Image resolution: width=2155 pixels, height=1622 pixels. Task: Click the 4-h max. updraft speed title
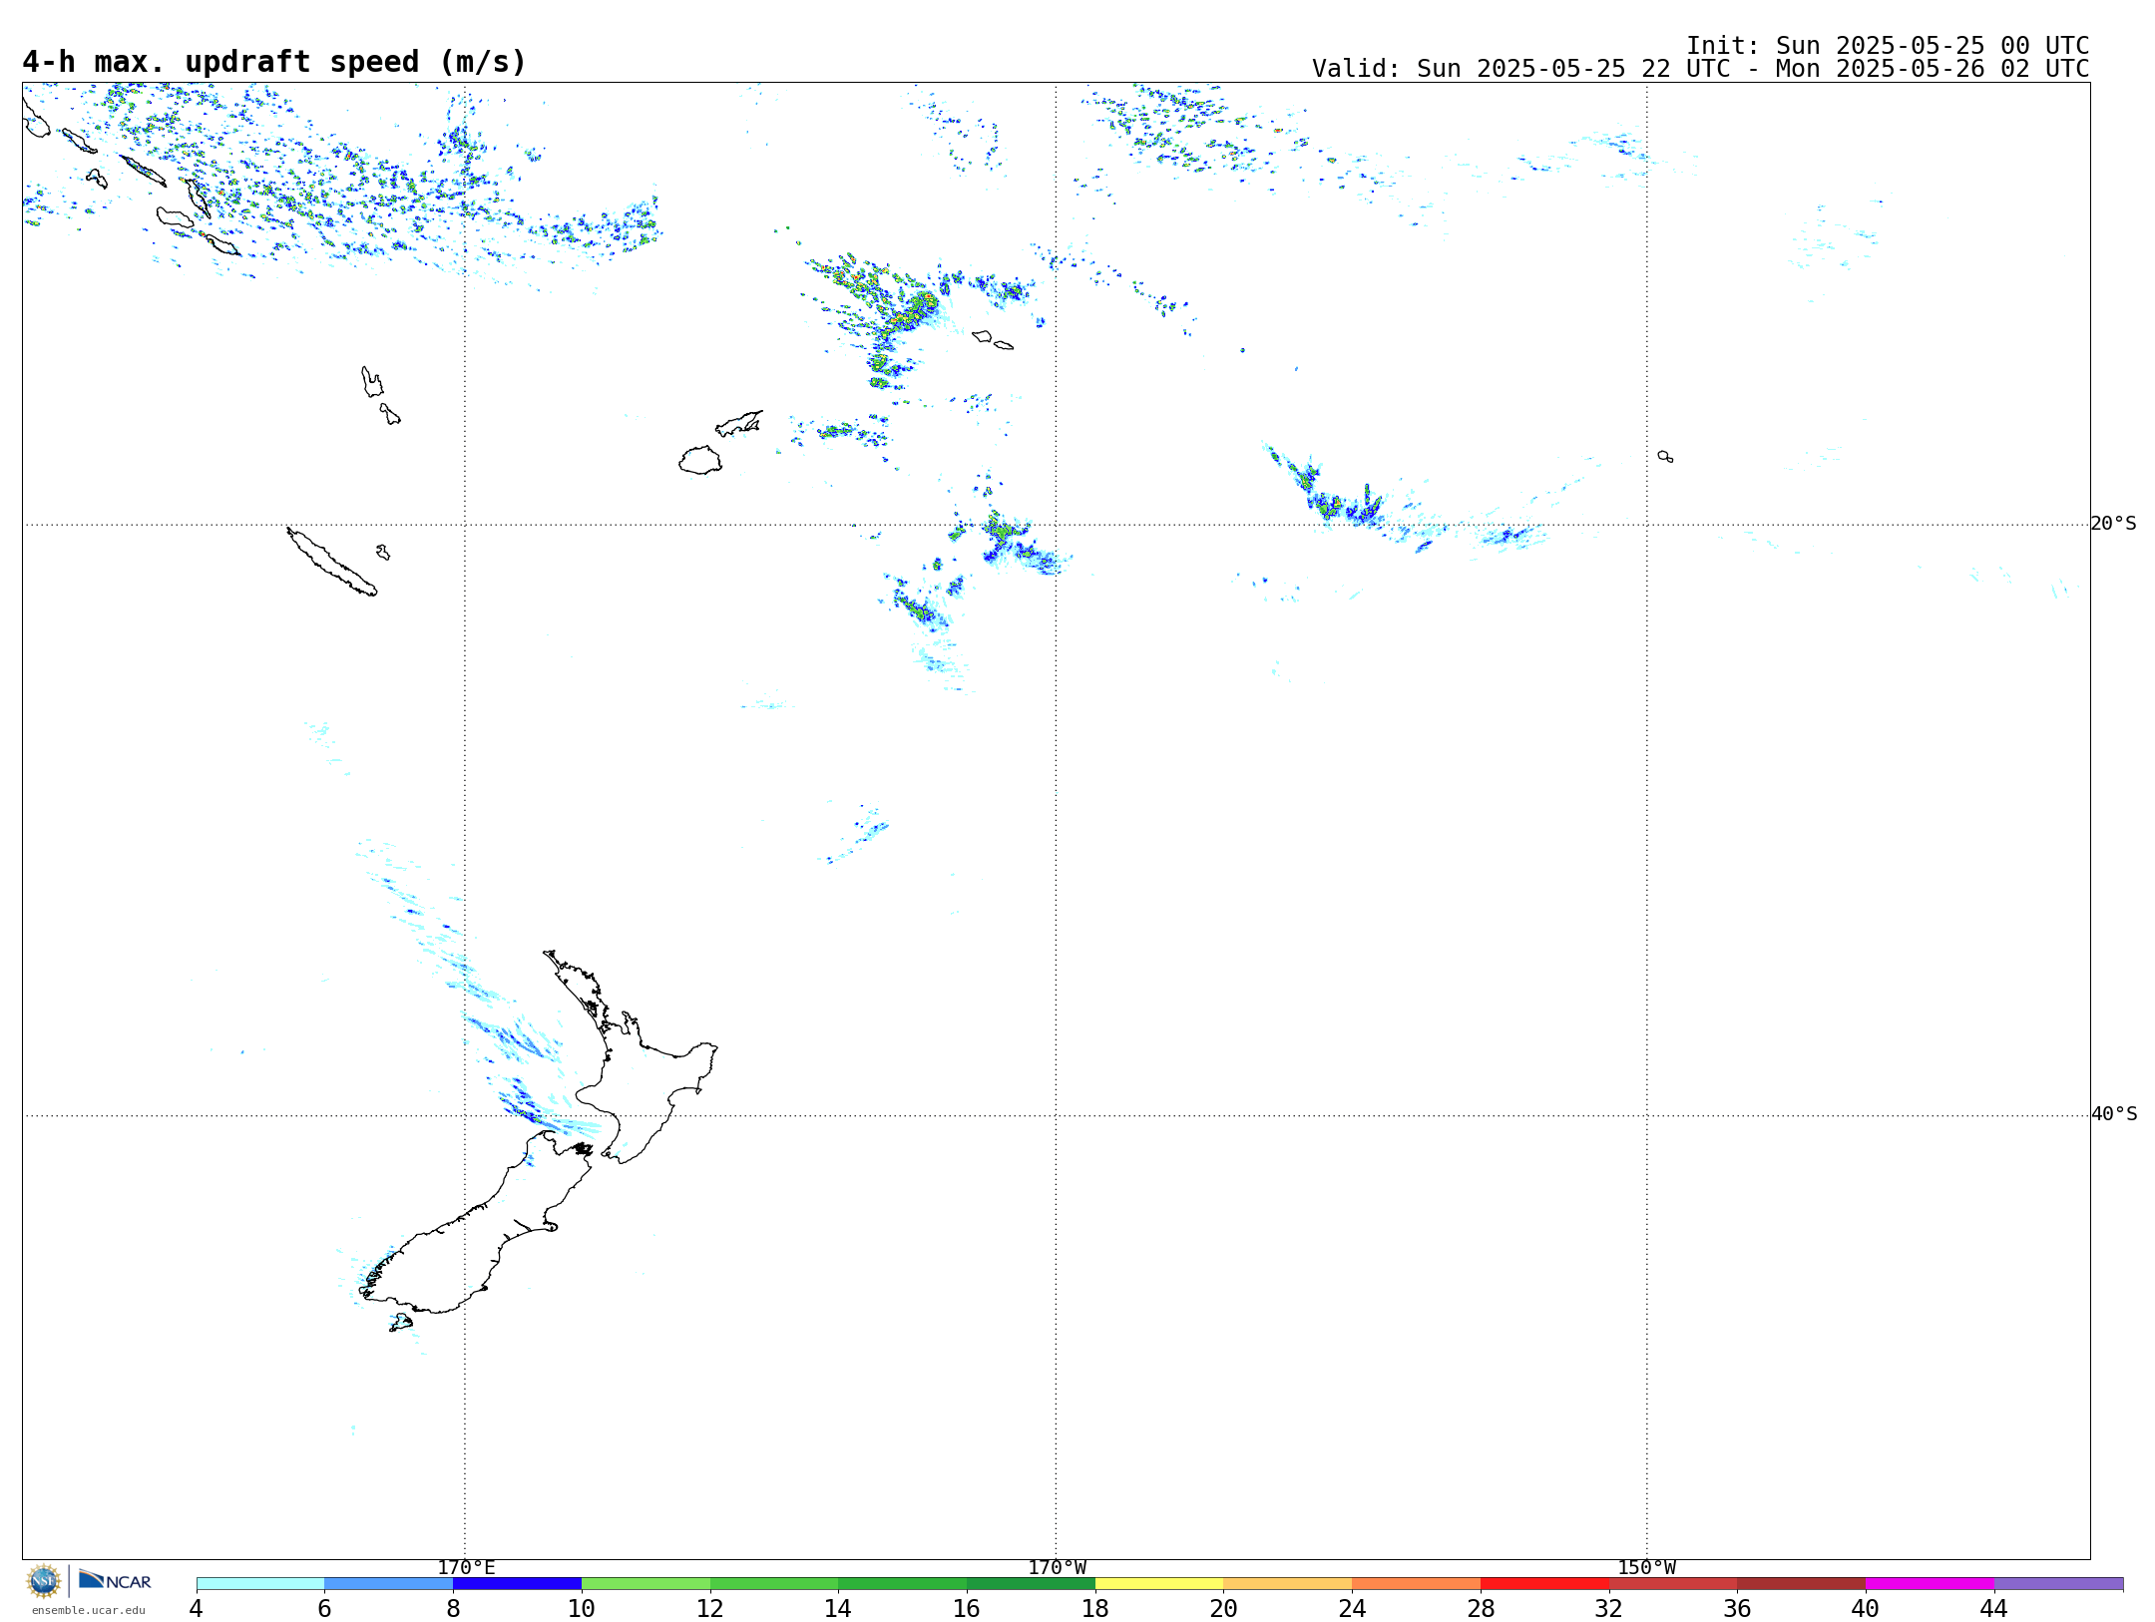click(x=274, y=62)
